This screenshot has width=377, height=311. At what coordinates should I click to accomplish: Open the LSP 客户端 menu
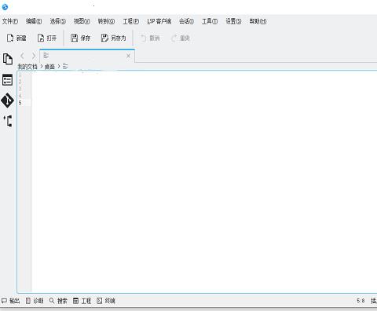coord(159,21)
